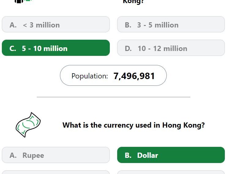Click the C. letter on green answer
227x174 pixels.
(13, 49)
